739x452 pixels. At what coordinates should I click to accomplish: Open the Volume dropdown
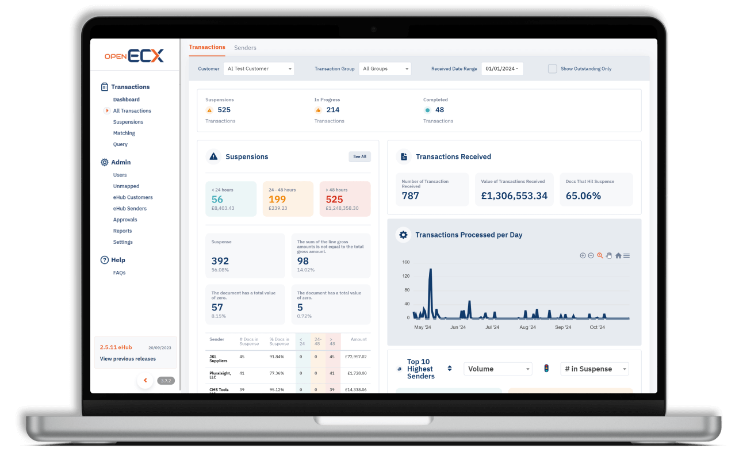[498, 369]
